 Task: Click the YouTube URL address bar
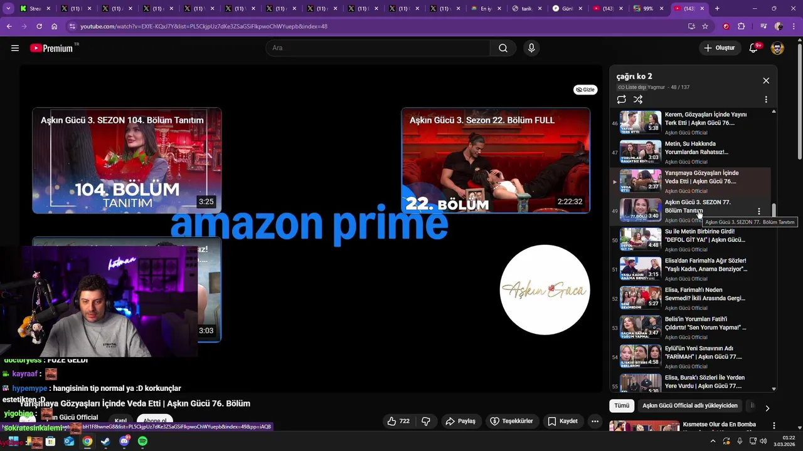point(376,26)
